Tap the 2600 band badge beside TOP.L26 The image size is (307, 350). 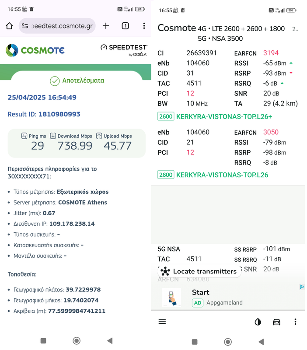pyautogui.click(x=166, y=175)
